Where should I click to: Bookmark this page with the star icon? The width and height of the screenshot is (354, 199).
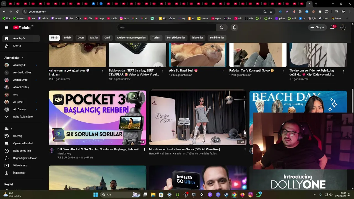pos(271,12)
